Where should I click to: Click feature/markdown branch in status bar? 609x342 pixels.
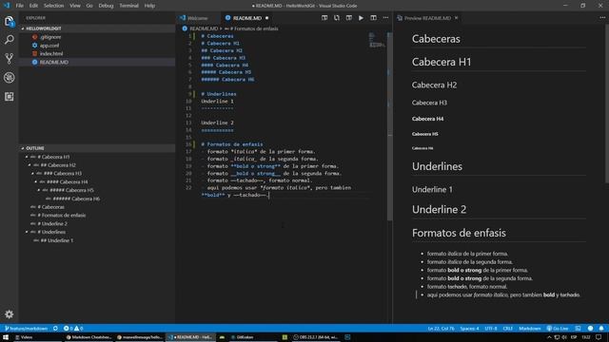point(26,329)
